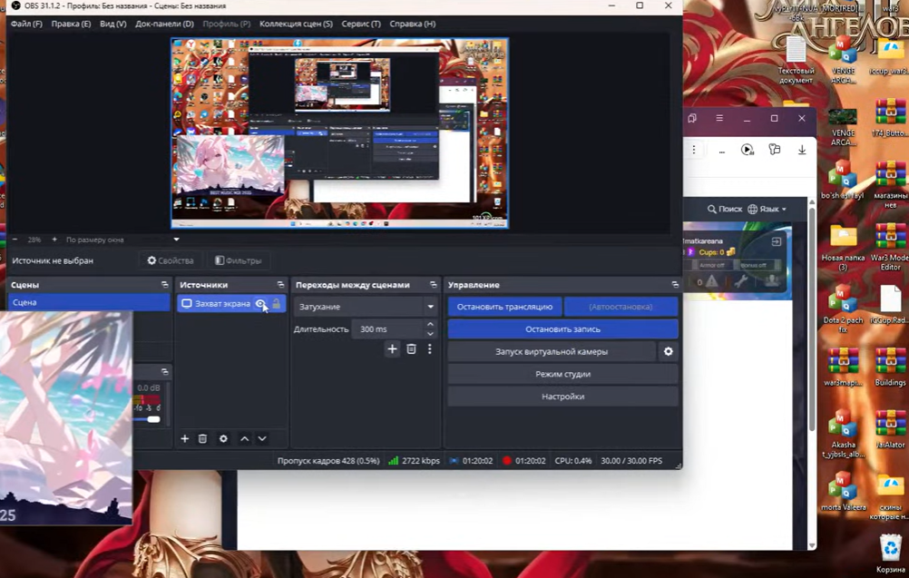Add a scene transition with plus icon

tap(393, 349)
